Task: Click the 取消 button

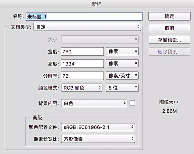Action: tap(169, 28)
